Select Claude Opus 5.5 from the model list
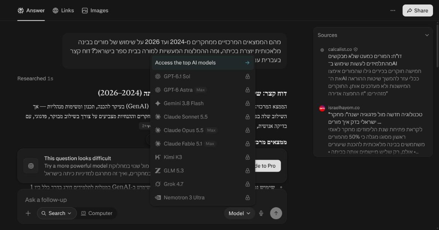Image resolution: width=439 pixels, height=230 pixels. click(x=203, y=130)
